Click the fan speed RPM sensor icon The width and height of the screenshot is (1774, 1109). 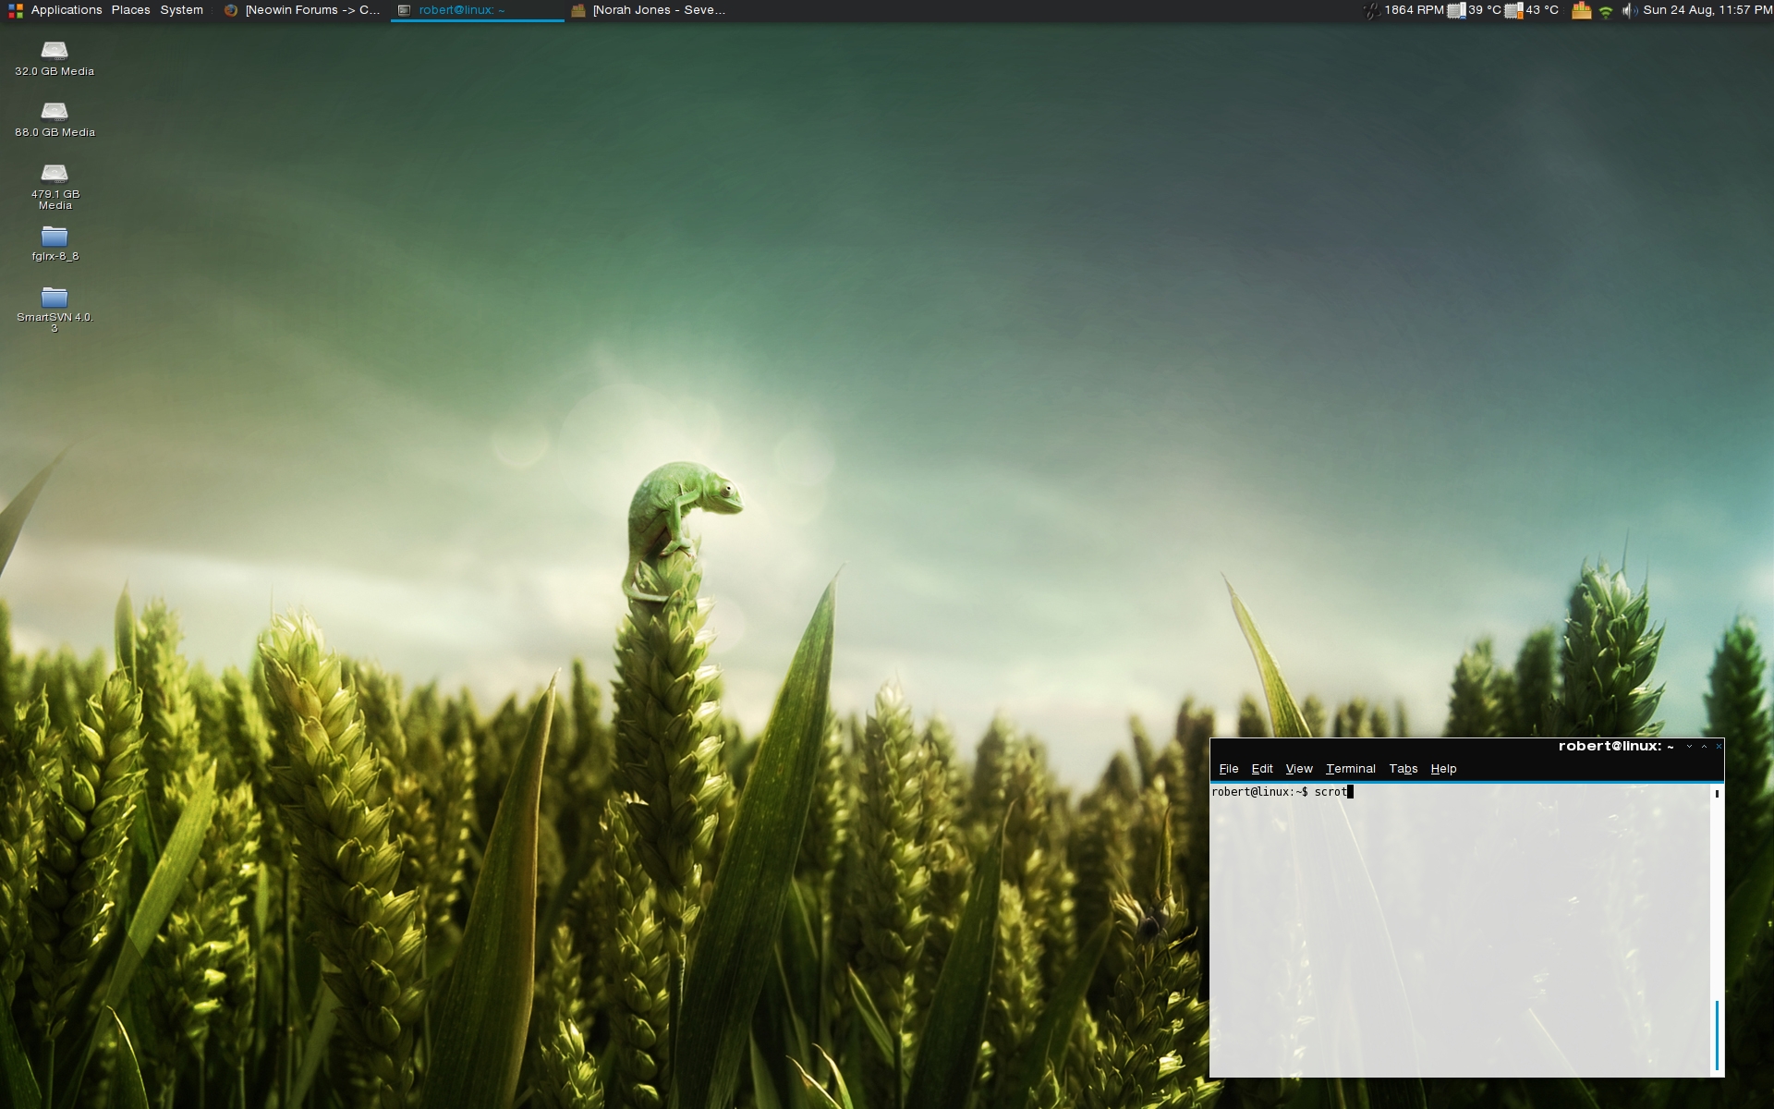point(1372,10)
